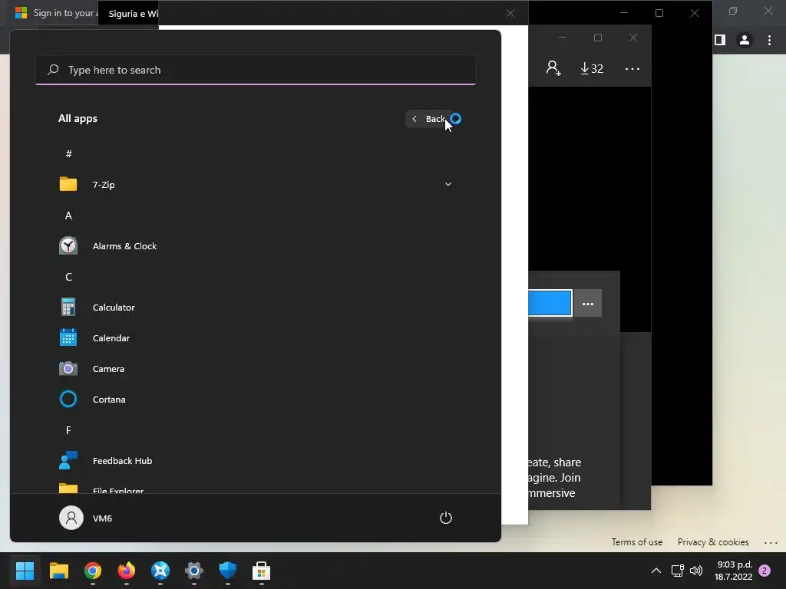The width and height of the screenshot is (786, 589).
Task: Open the blue pinwheel app in taskbar
Action: tap(160, 571)
